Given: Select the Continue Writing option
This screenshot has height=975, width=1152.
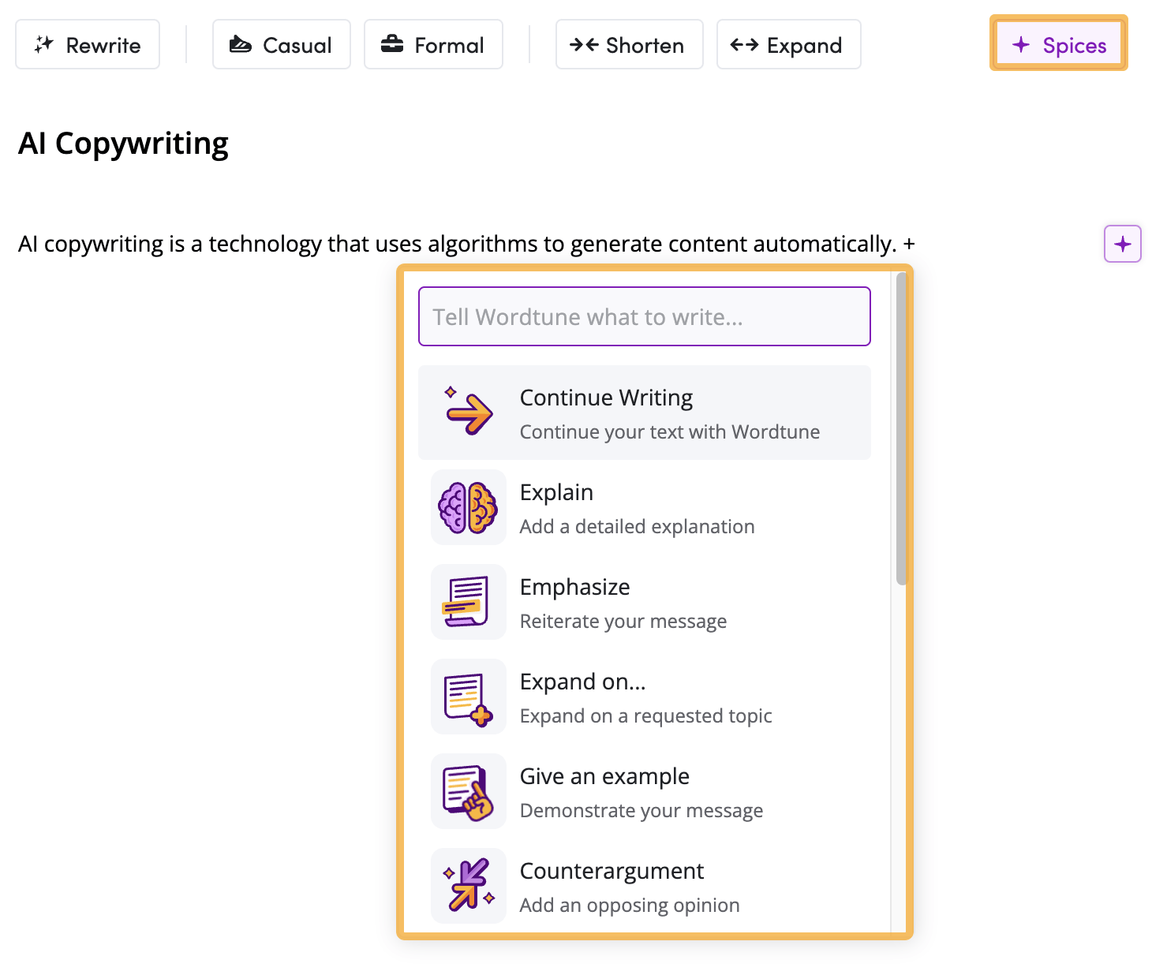Looking at the screenshot, I should pyautogui.click(x=669, y=413).
